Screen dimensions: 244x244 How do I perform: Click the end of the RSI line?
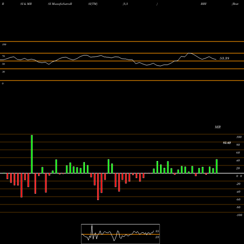click(216, 60)
